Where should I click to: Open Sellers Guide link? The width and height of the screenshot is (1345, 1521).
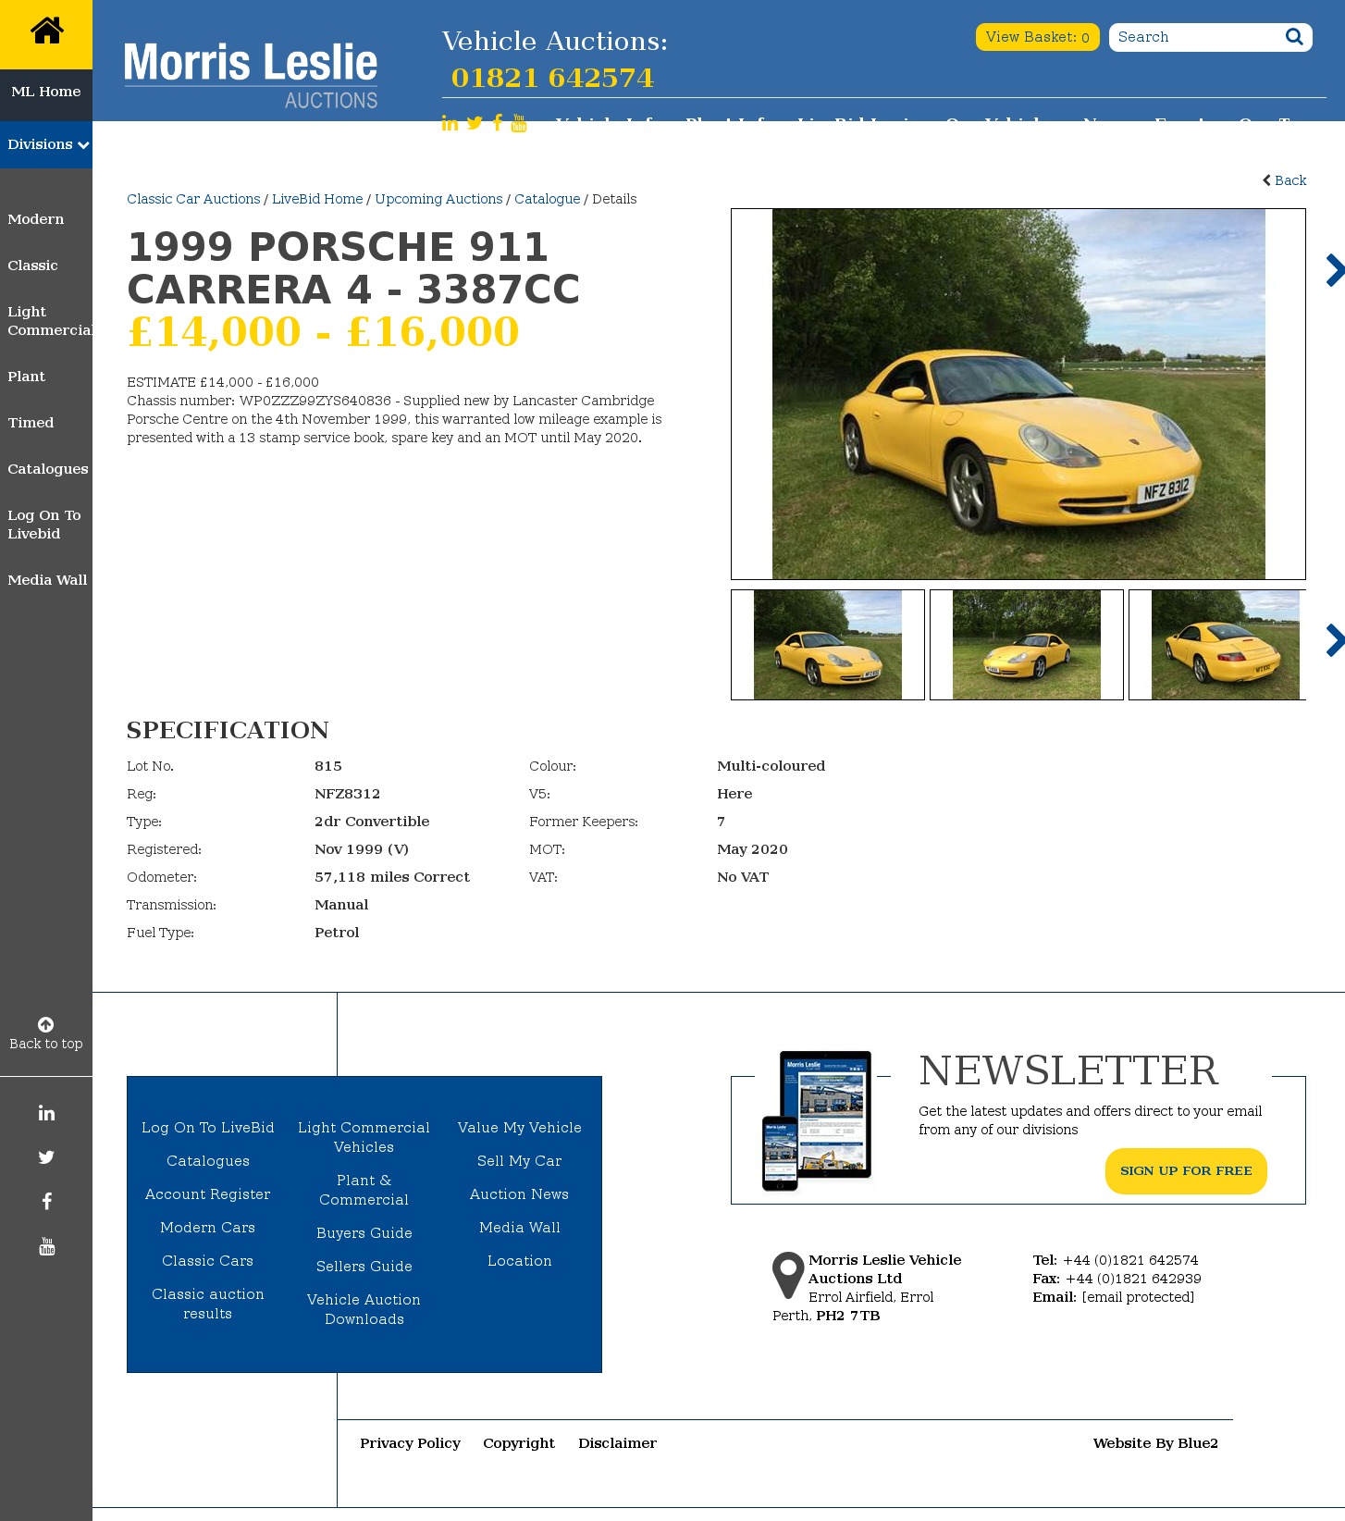pos(364,1267)
